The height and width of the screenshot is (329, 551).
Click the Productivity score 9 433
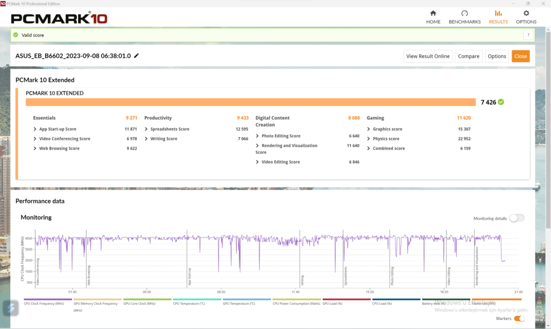pyautogui.click(x=243, y=118)
